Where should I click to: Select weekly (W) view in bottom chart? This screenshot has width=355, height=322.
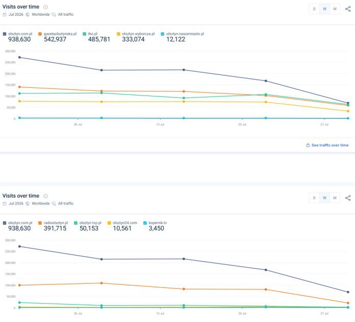click(324, 198)
